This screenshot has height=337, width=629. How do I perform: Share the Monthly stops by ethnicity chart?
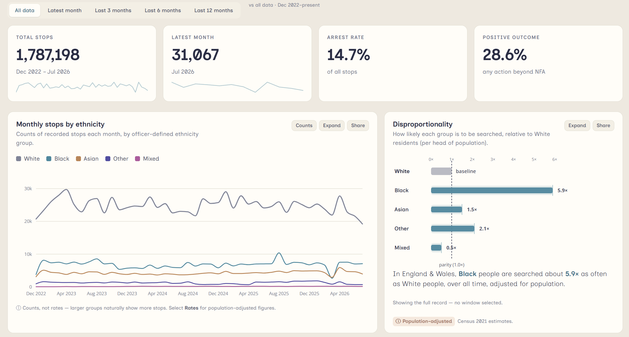[x=358, y=125]
